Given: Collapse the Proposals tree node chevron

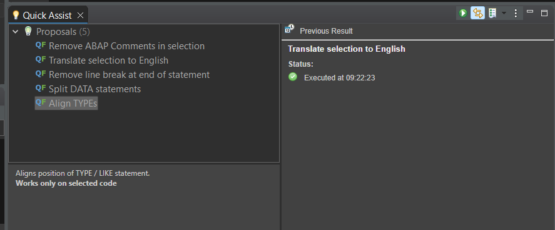Looking at the screenshot, I should coord(15,32).
